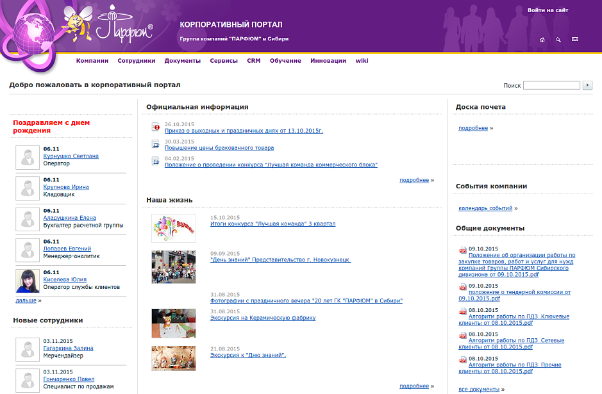Click the profile photo of Киселева Юлия
The image size is (602, 394).
(28, 281)
